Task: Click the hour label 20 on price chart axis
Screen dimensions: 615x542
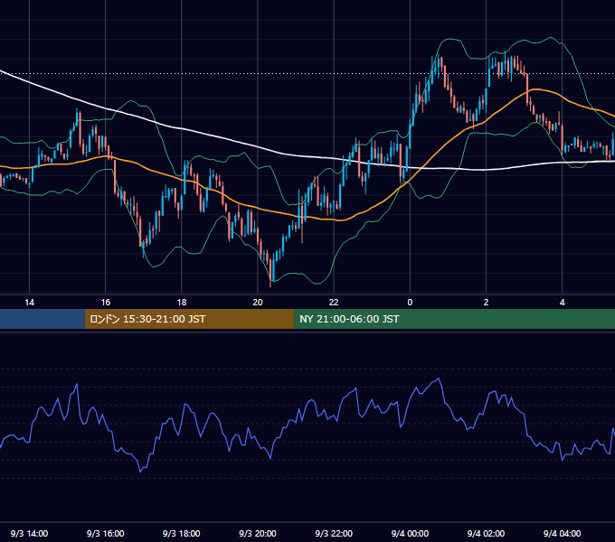Action: point(258,303)
